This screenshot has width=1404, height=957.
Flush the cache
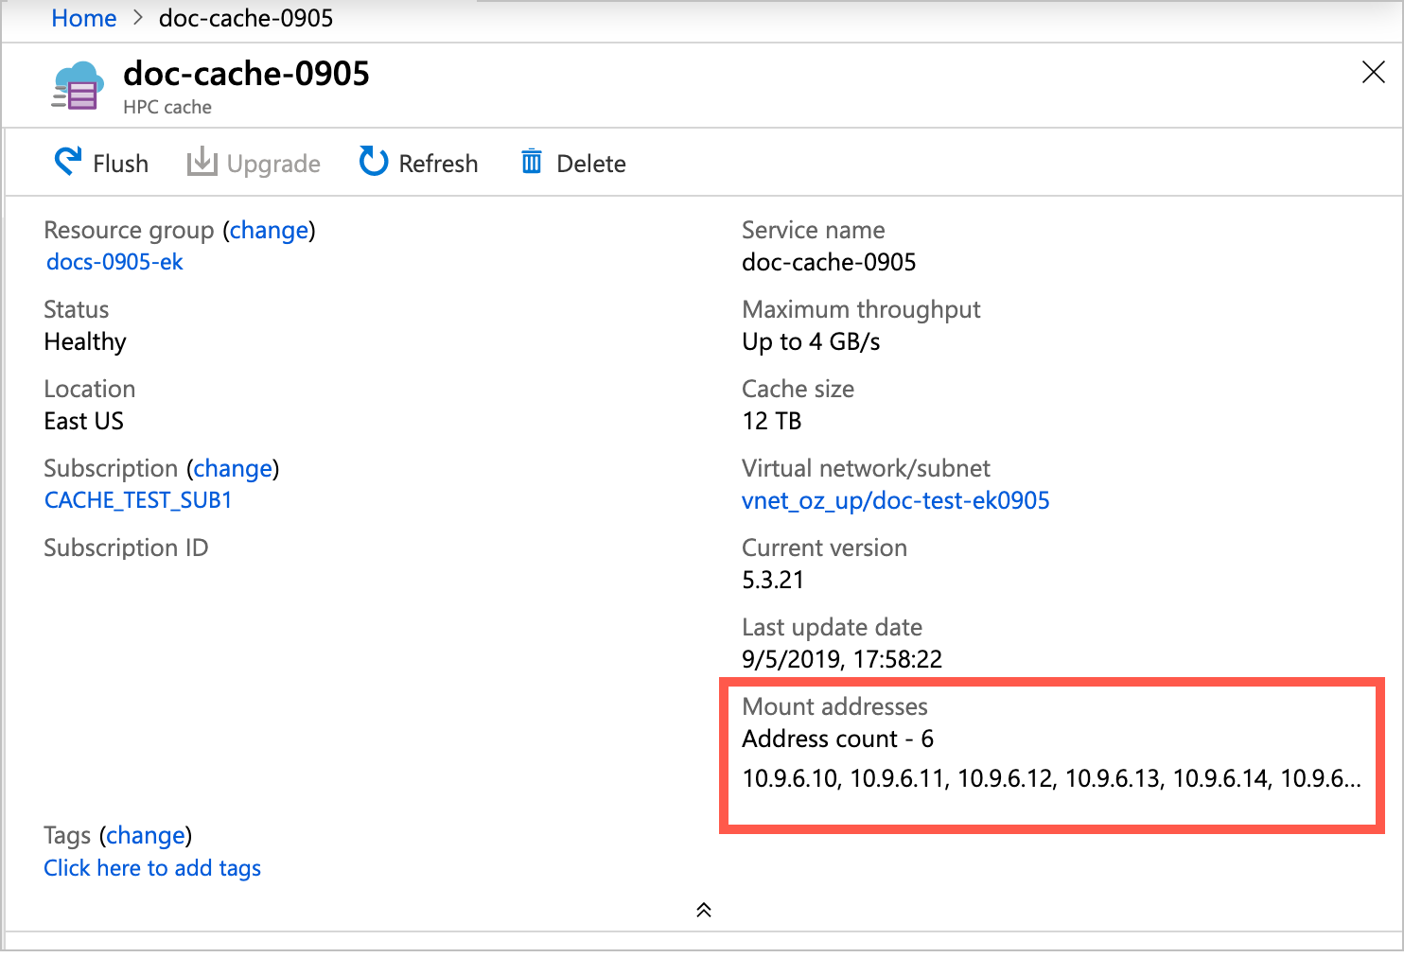point(100,162)
